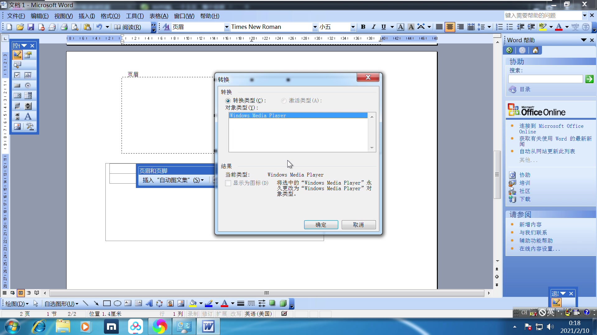The width and height of the screenshot is (597, 335).
Task: Click 连接到 Microsoft Office Online link
Action: tap(551, 129)
